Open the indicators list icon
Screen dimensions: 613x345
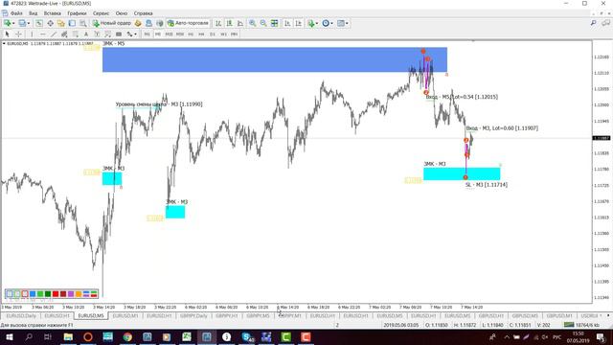(311, 23)
